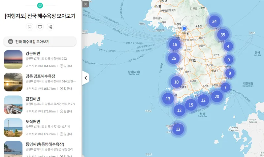Open 강릉 경포해수욕장 thumbnail image

tap(13, 82)
